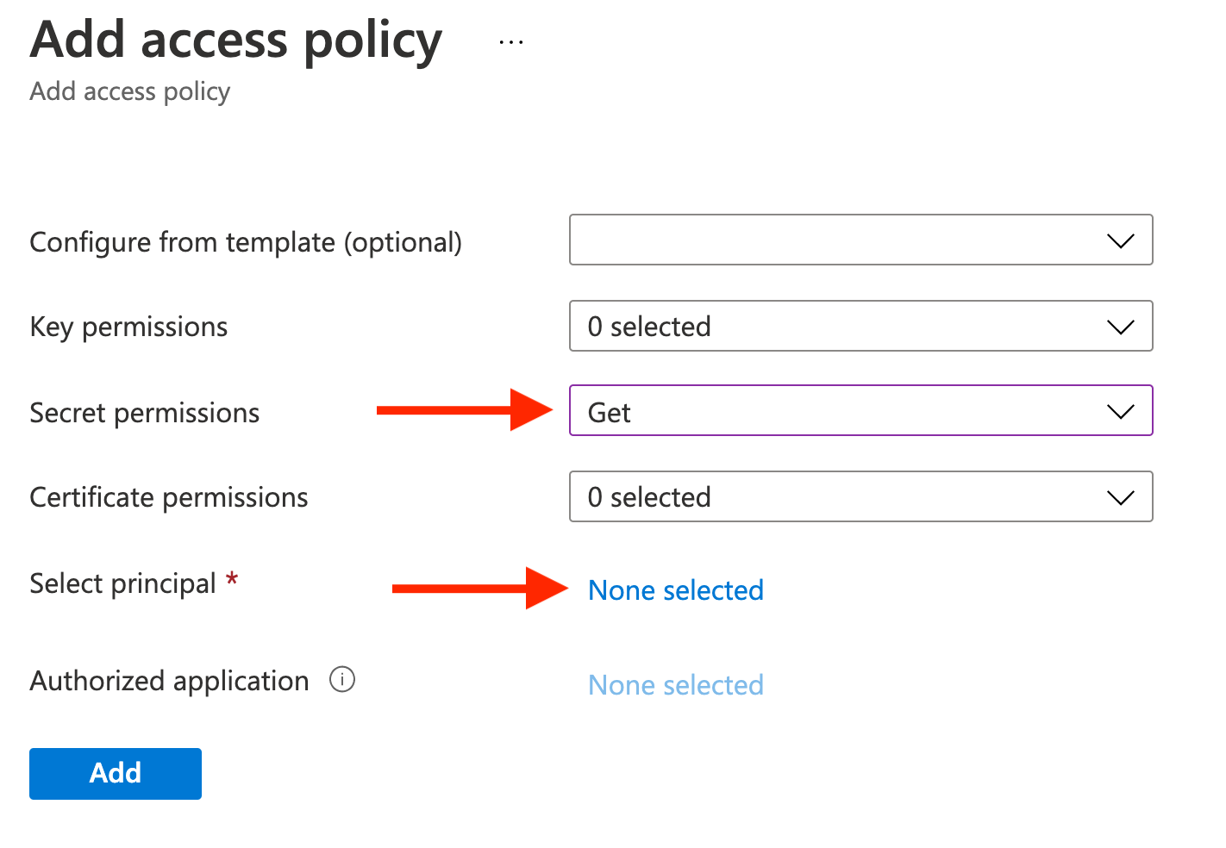Click the info icon beside Authorized application
This screenshot has width=1226, height=848.
coord(342,680)
